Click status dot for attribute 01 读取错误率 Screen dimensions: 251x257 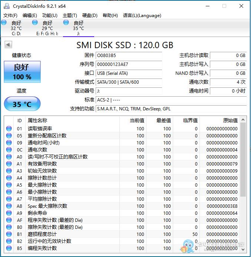[9, 128]
